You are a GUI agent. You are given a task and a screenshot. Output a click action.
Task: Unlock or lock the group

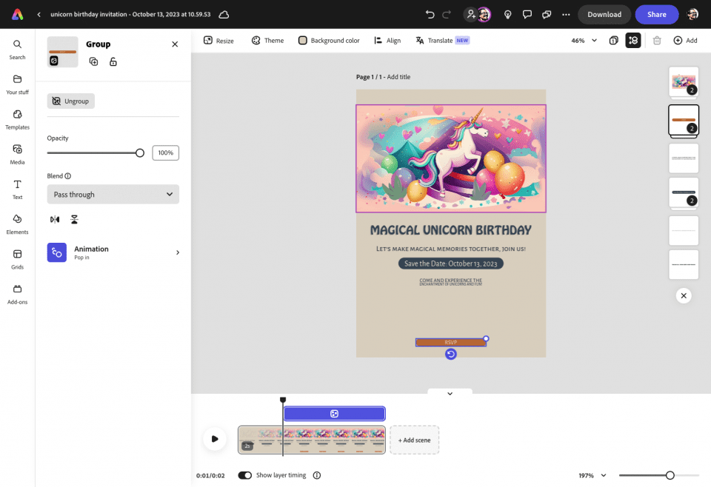pos(113,61)
